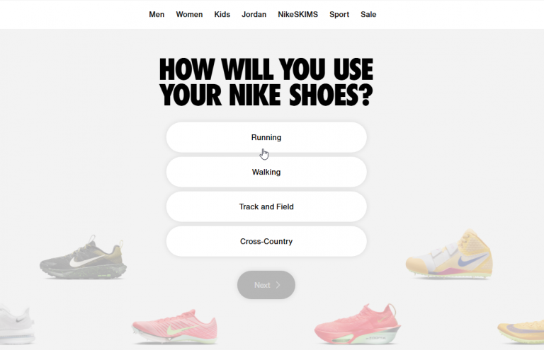Click the black trail shoe image
Image resolution: width=544 pixels, height=350 pixels.
point(83,257)
